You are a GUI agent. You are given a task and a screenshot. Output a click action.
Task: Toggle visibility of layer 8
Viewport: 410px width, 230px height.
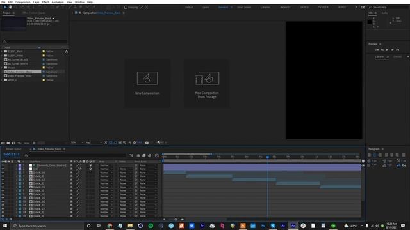3,190
